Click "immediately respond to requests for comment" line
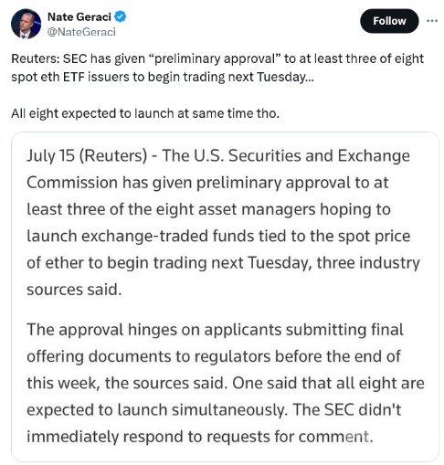 pyautogui.click(x=200, y=437)
